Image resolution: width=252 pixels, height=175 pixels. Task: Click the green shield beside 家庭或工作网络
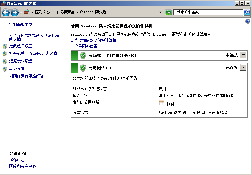click(x=83, y=55)
